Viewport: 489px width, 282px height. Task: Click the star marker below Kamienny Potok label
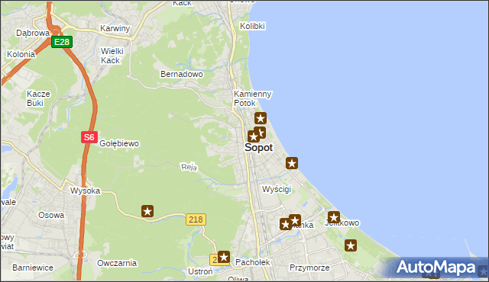tap(261, 118)
